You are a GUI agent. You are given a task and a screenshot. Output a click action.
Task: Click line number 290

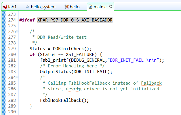click(12, 112)
